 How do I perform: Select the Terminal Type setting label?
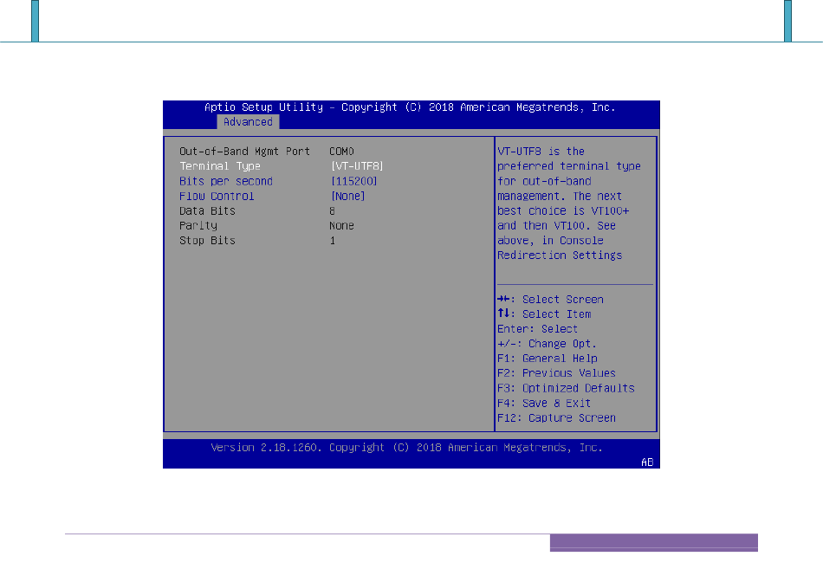pos(220,166)
